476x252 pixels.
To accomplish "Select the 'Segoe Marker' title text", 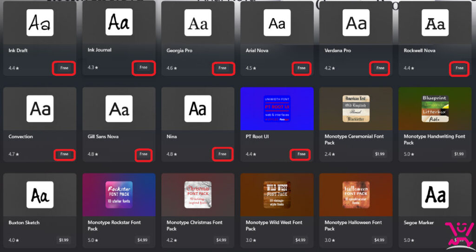I will (419, 223).
